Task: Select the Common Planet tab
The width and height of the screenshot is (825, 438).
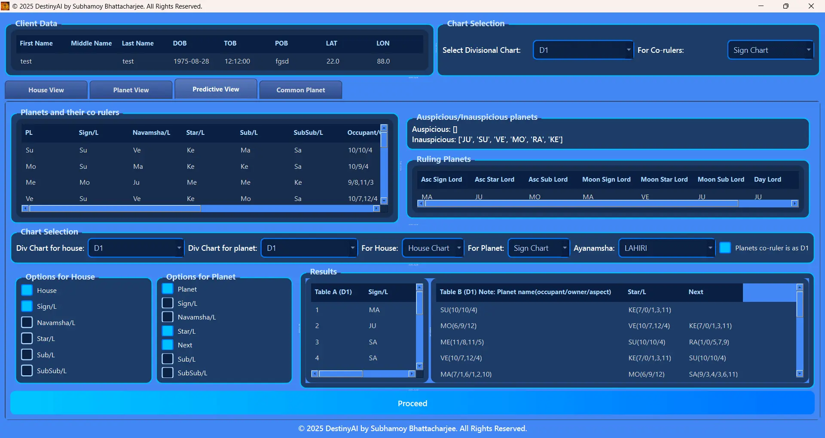Action: click(x=300, y=90)
